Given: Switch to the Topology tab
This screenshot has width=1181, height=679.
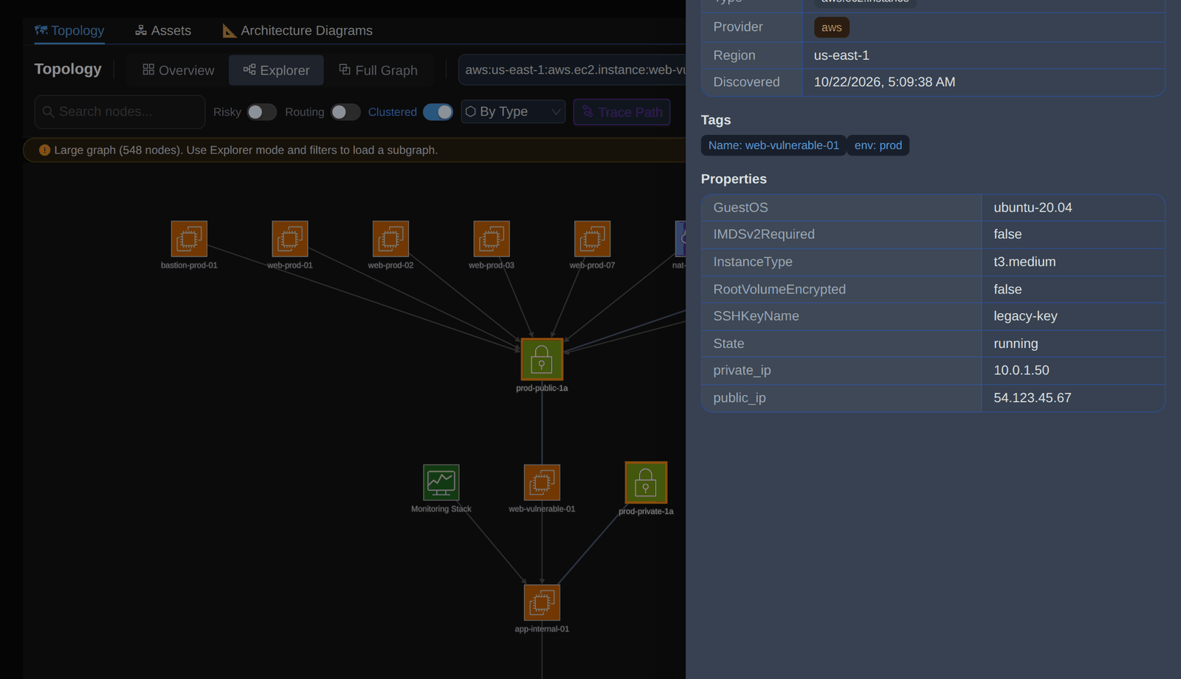Looking at the screenshot, I should [69, 30].
